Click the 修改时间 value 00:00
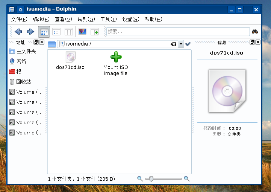This screenshot has height=192, width=271. (235, 128)
